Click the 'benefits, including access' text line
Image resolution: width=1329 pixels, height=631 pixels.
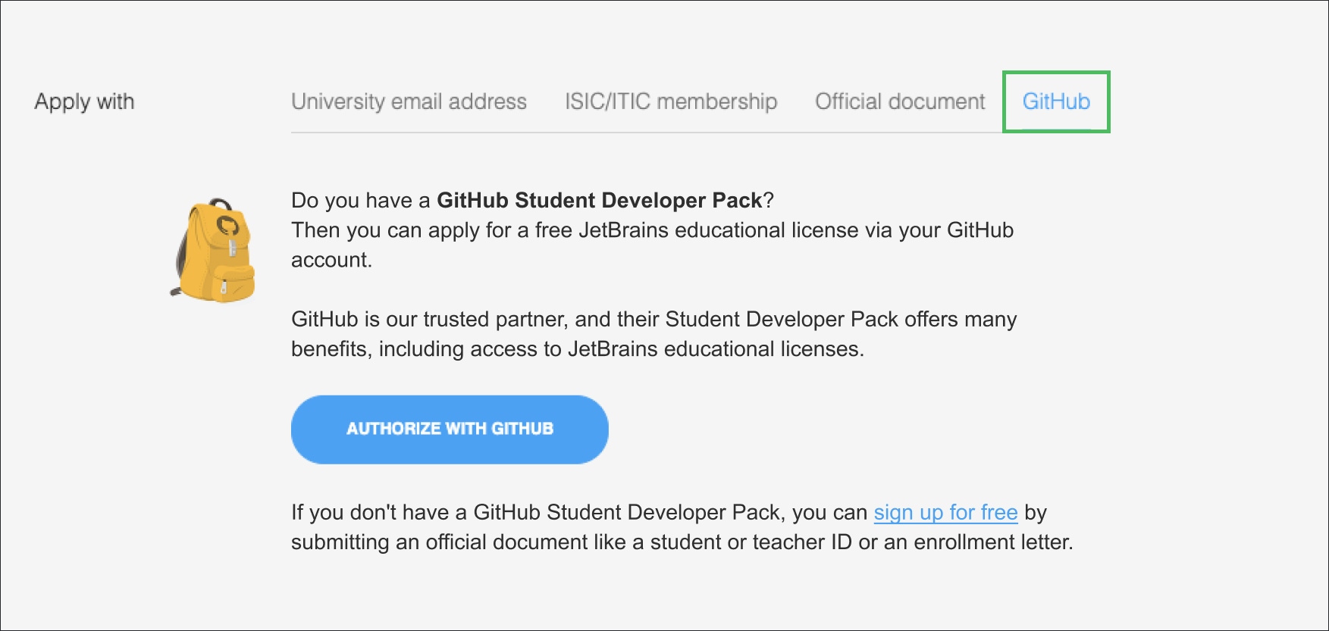pyautogui.click(x=577, y=349)
